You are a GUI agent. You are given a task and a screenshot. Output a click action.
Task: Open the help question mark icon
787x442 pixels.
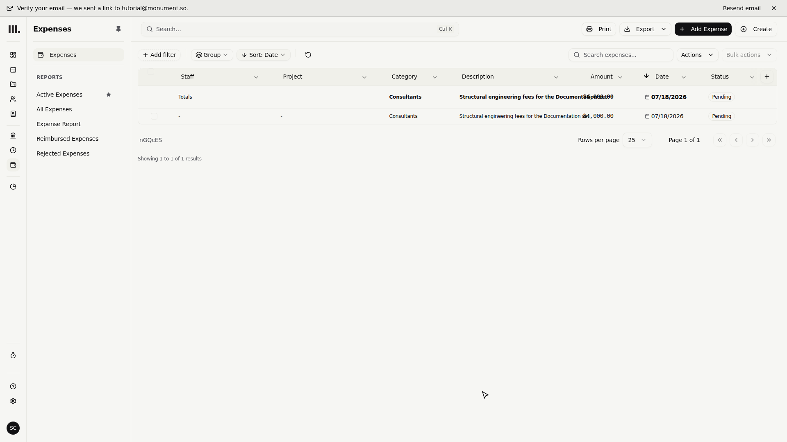pos(13,386)
